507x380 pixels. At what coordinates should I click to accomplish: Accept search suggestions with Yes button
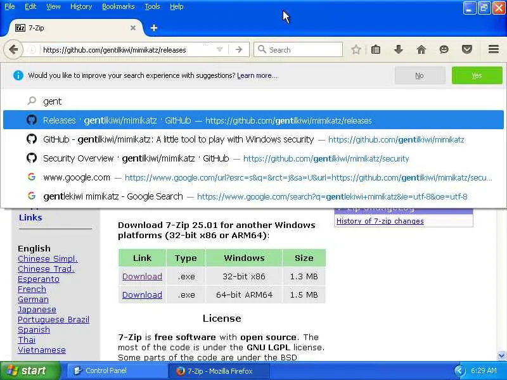point(477,75)
